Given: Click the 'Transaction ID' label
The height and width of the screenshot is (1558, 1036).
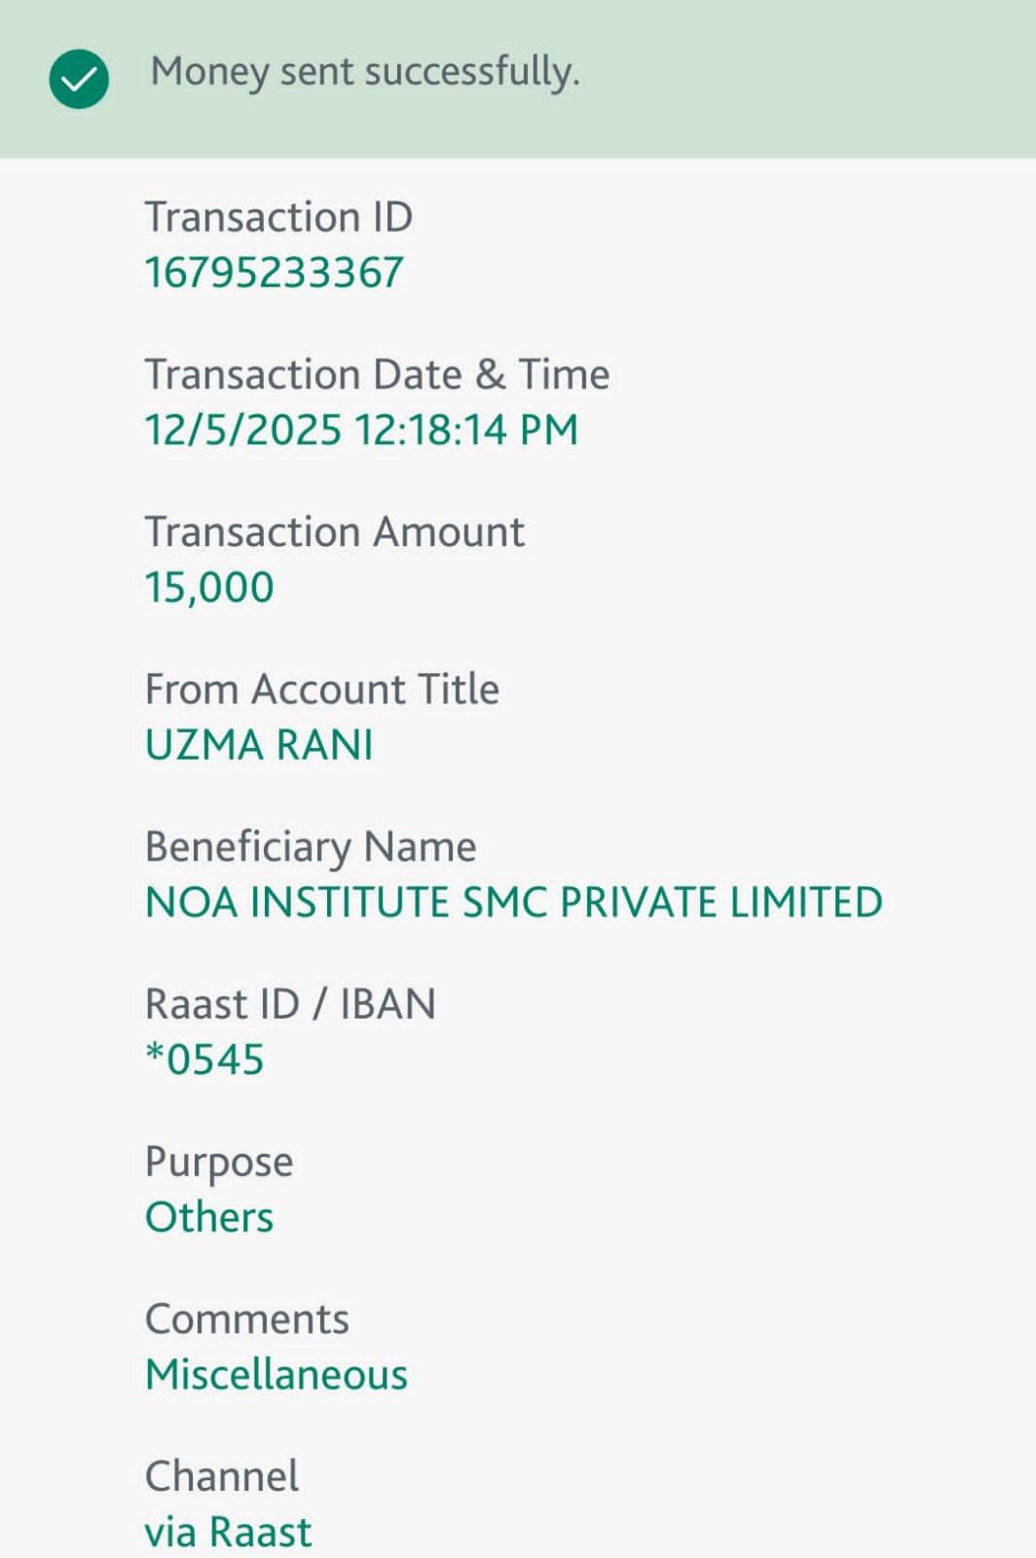Looking at the screenshot, I should (278, 217).
